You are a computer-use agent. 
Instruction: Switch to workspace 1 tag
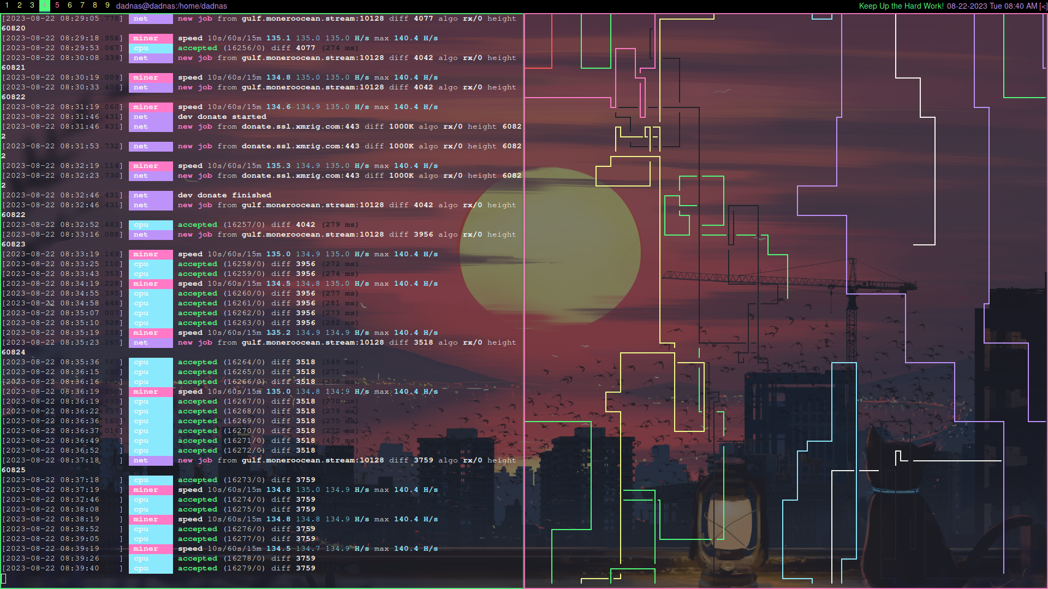click(x=7, y=5)
